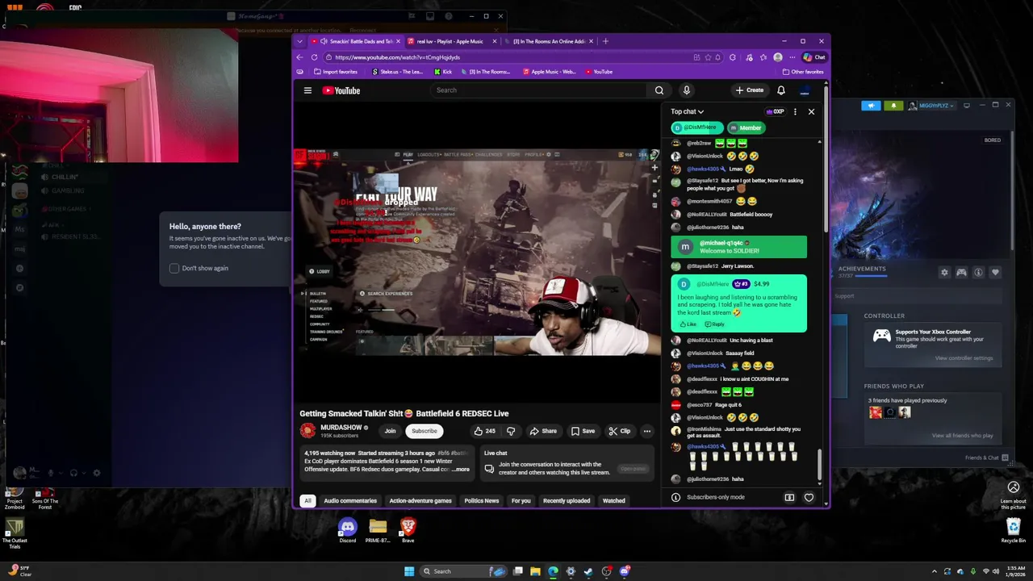Click the YouTube search input field

(x=539, y=90)
